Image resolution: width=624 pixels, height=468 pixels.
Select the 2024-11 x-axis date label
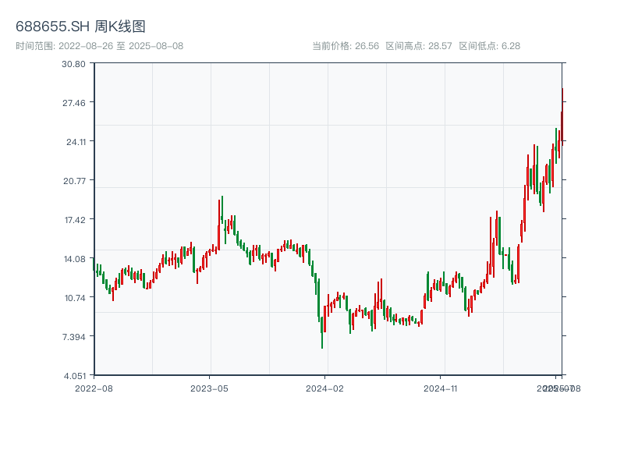pyautogui.click(x=441, y=388)
